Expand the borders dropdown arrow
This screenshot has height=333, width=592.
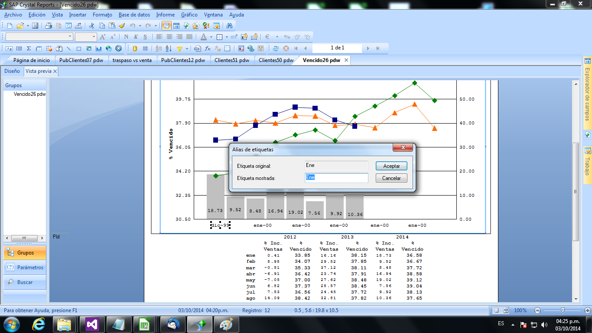pyautogui.click(x=227, y=37)
